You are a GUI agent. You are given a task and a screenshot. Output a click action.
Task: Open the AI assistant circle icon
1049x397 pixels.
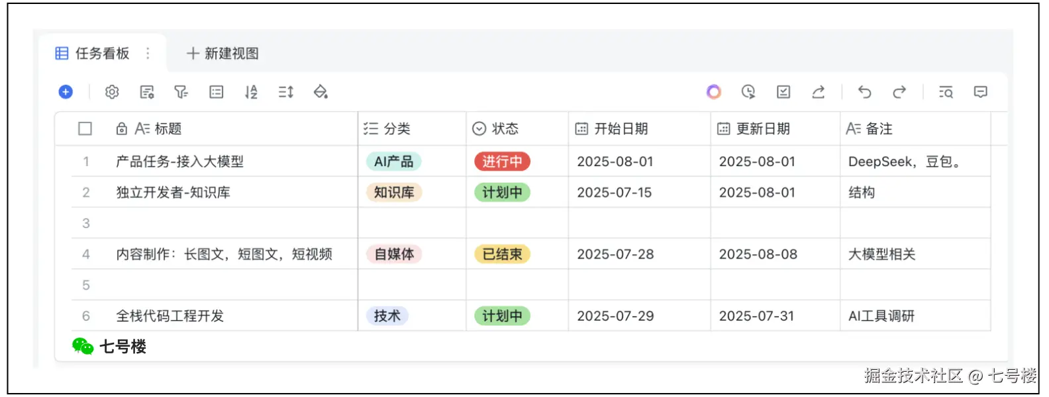point(713,92)
